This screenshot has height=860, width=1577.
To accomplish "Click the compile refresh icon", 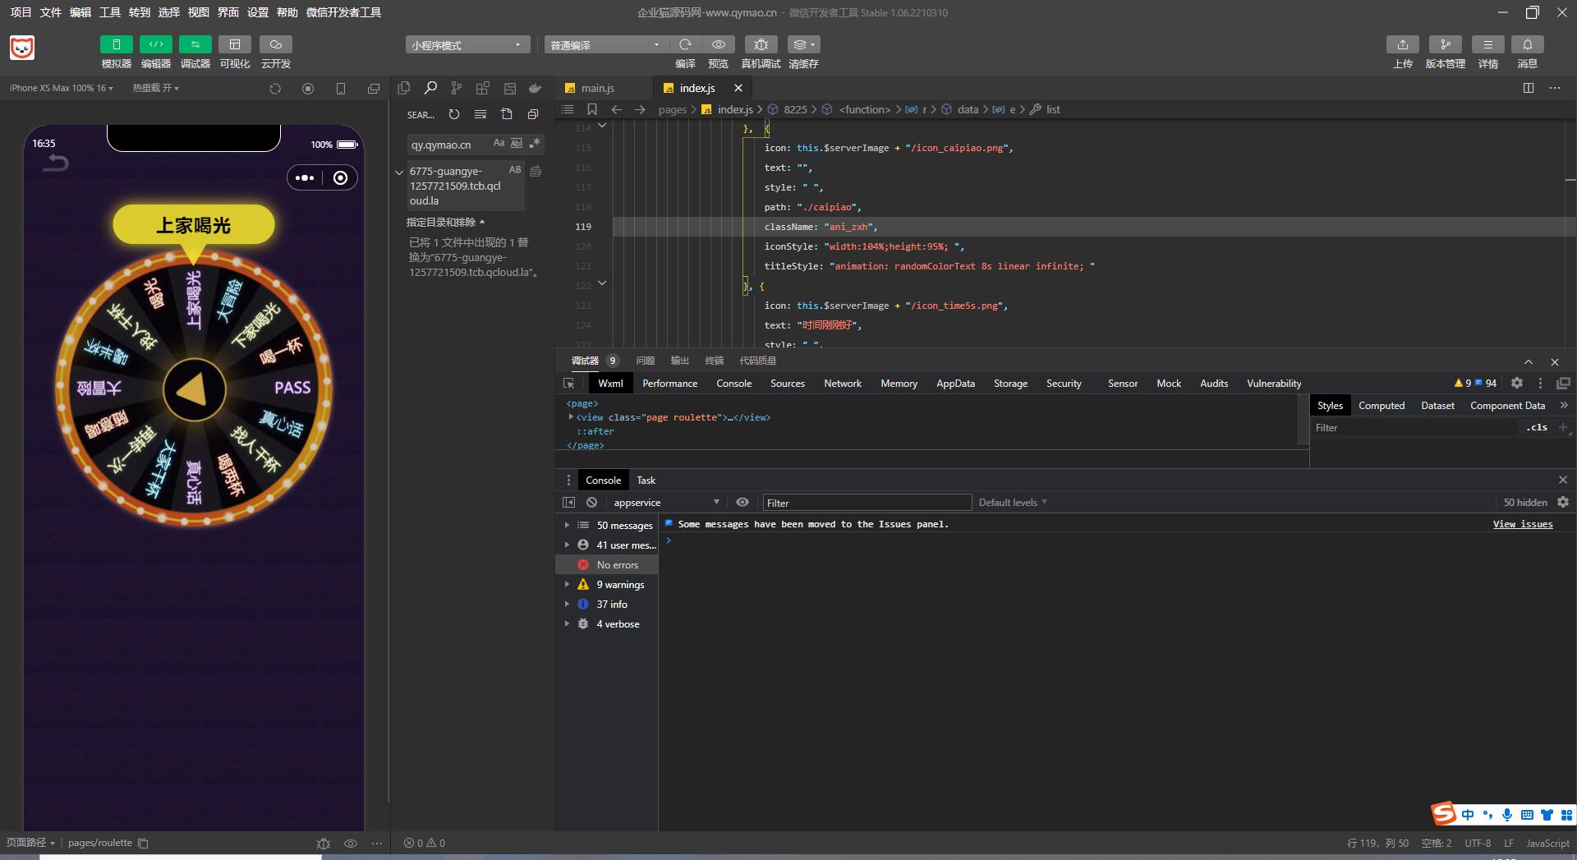I will click(685, 45).
